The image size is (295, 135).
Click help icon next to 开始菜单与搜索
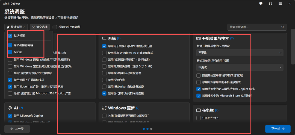click(232, 39)
